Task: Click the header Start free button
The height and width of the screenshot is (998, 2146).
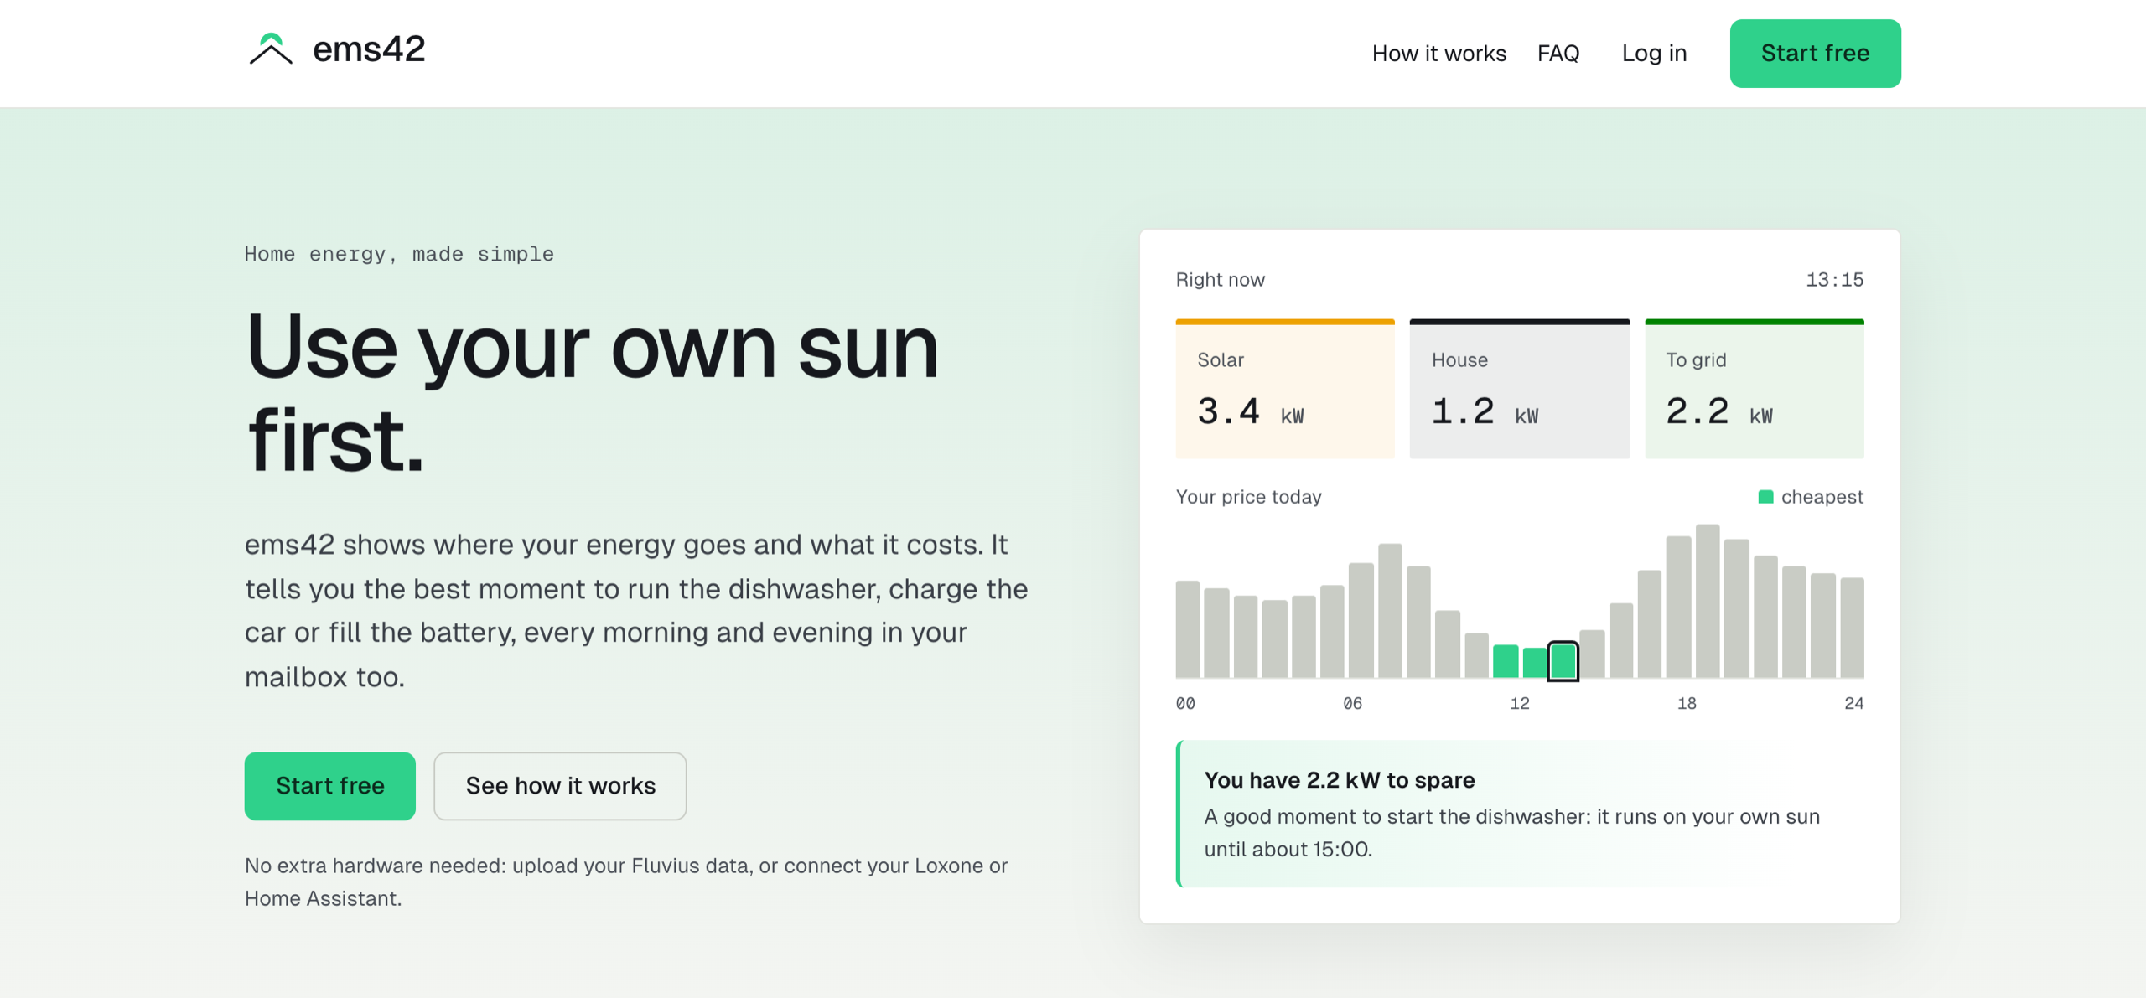Action: [x=1815, y=54]
